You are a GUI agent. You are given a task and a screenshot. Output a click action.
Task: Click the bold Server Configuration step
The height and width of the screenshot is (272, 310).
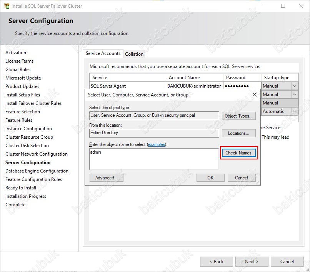click(x=28, y=163)
